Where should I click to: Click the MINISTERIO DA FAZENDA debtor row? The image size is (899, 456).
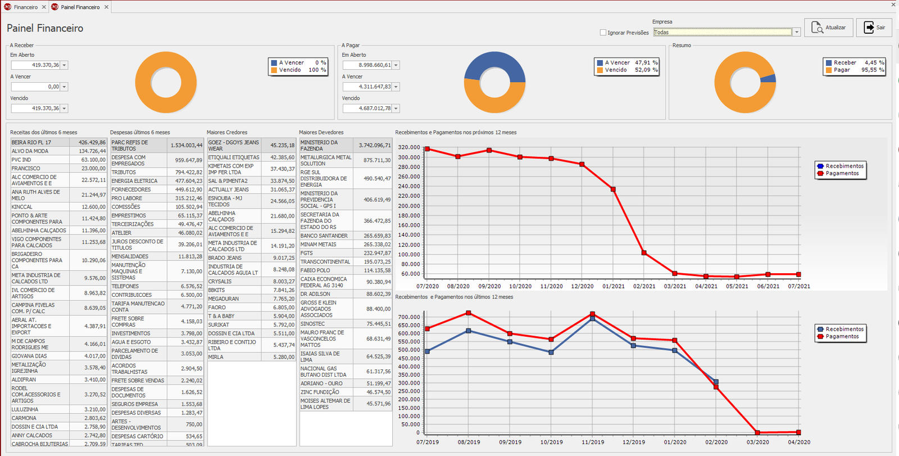coord(345,146)
